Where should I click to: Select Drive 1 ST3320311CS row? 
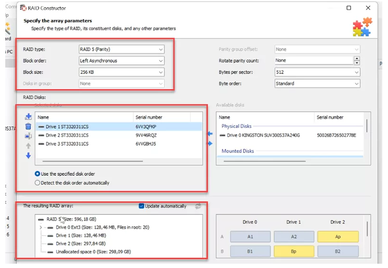pyautogui.click(x=119, y=127)
